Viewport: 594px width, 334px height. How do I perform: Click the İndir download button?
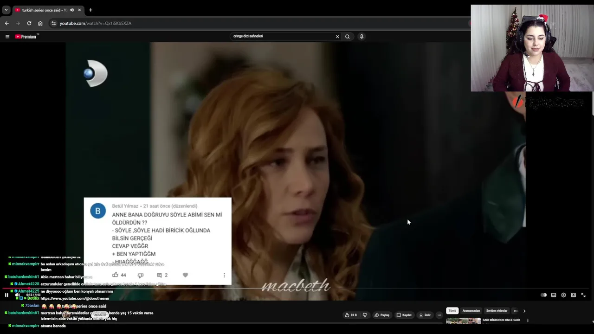[425, 315]
